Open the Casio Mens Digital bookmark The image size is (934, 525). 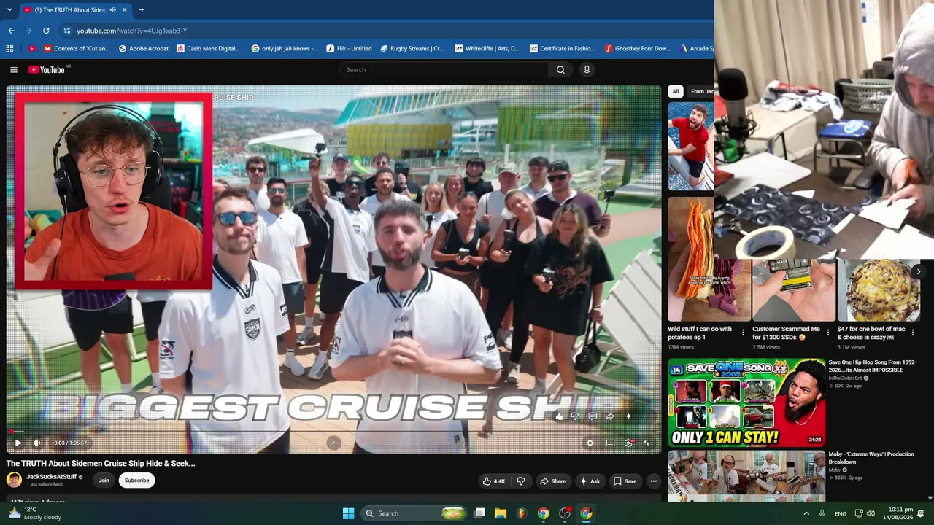(x=208, y=49)
